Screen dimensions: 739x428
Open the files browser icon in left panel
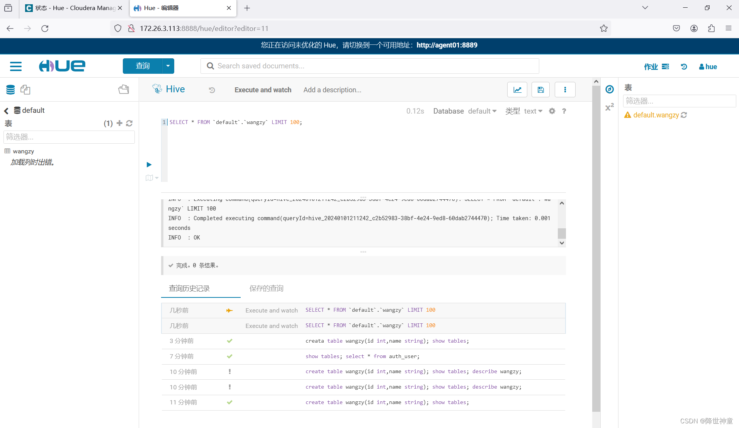(124, 90)
